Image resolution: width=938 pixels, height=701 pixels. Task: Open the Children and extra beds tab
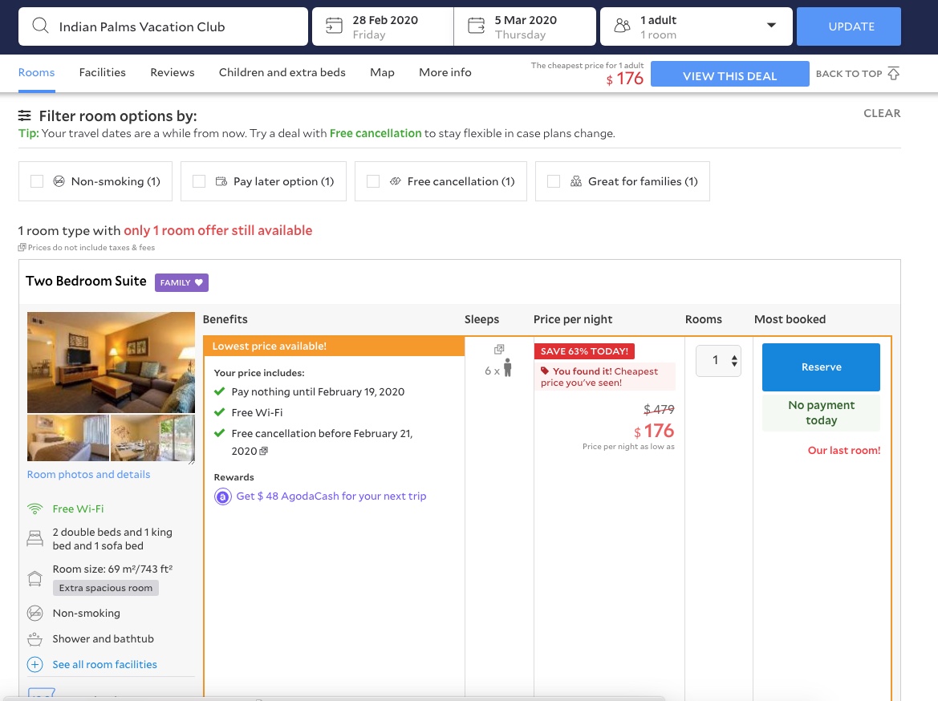282,72
